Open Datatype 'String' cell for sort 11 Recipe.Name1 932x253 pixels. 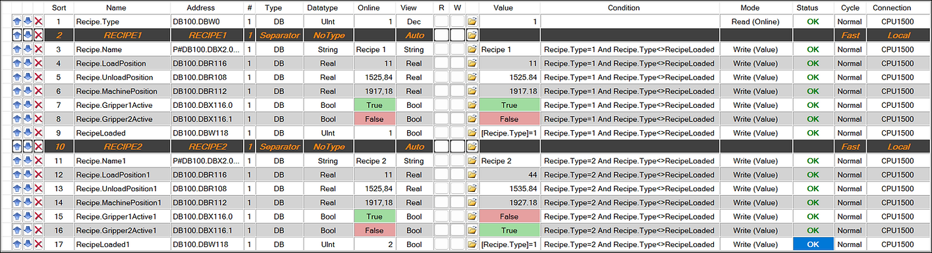(327, 160)
